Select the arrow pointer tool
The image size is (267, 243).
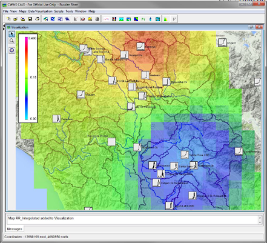pyautogui.click(x=12, y=34)
